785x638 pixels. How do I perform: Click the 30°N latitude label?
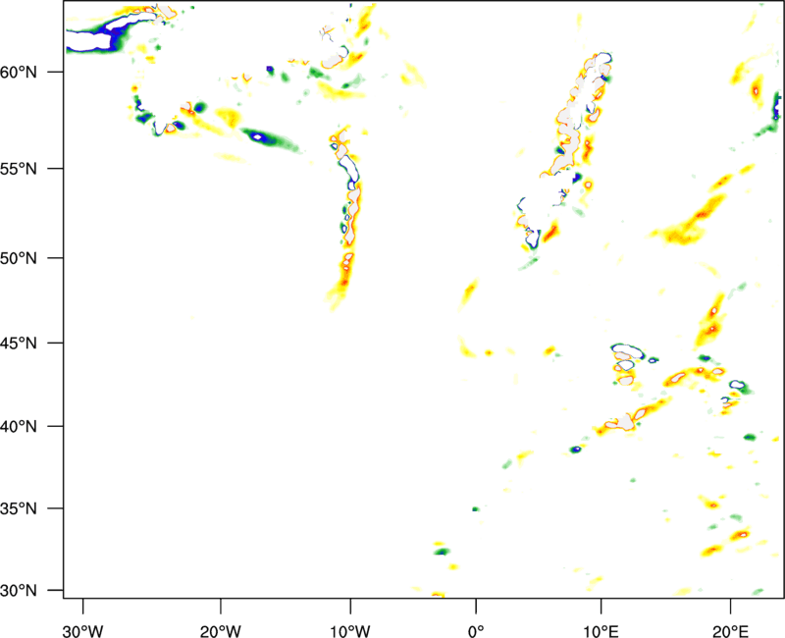(19, 591)
